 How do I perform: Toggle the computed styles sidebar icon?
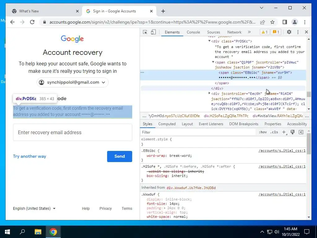(x=301, y=132)
